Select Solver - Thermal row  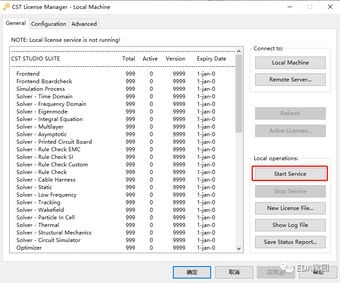point(116,225)
